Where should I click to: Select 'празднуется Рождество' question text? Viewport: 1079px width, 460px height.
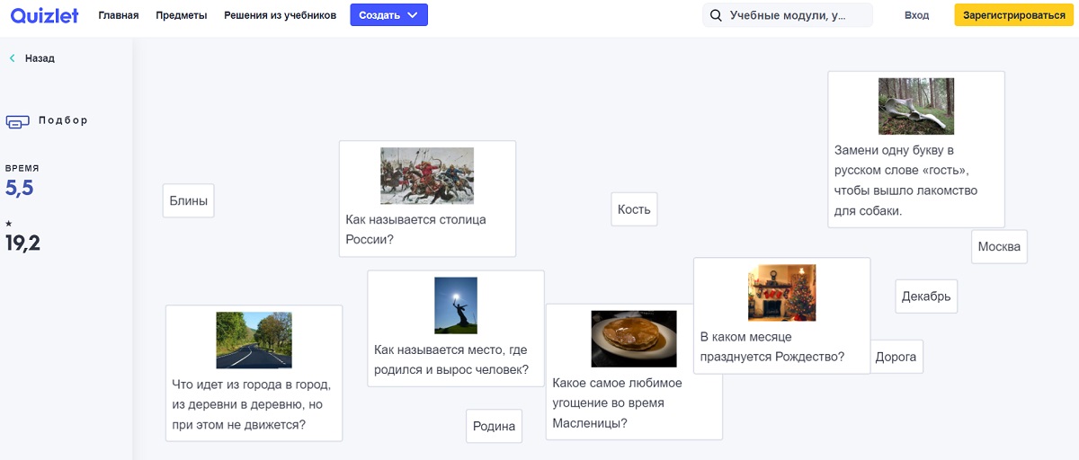(x=772, y=347)
